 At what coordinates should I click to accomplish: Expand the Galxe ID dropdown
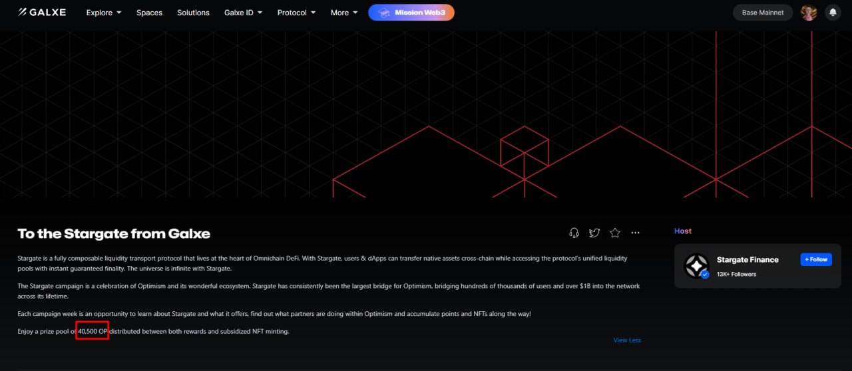coord(243,13)
